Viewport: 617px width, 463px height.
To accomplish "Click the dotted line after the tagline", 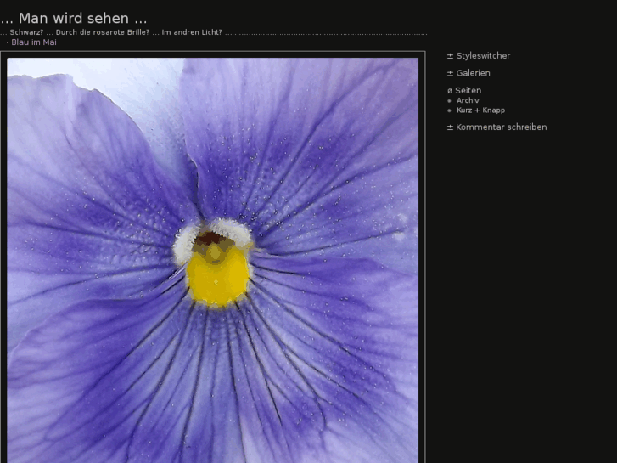I will point(327,33).
